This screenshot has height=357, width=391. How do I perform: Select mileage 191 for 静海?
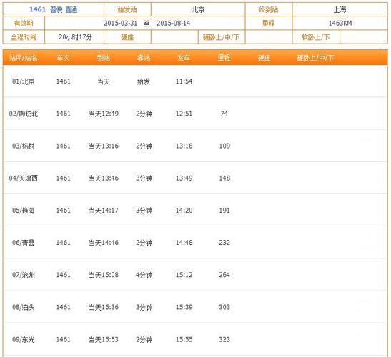point(224,210)
